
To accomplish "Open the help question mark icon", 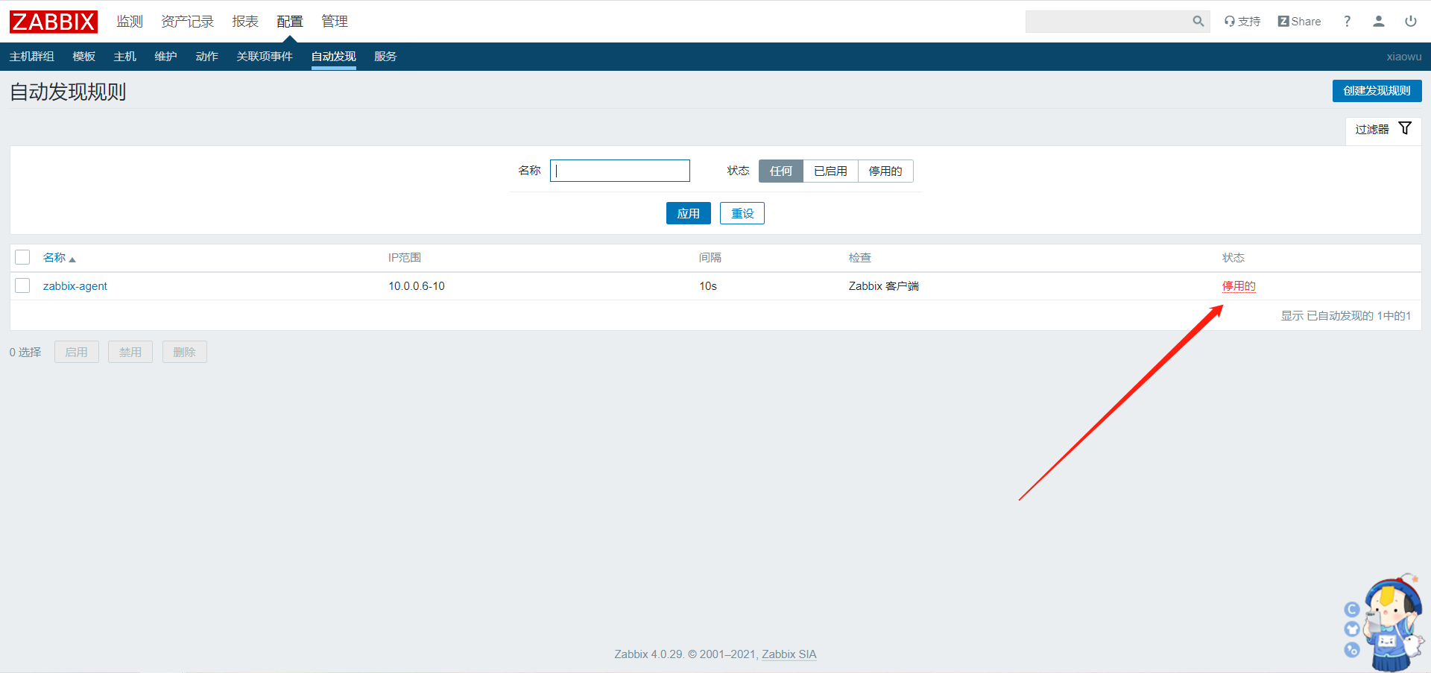I will click(x=1347, y=22).
